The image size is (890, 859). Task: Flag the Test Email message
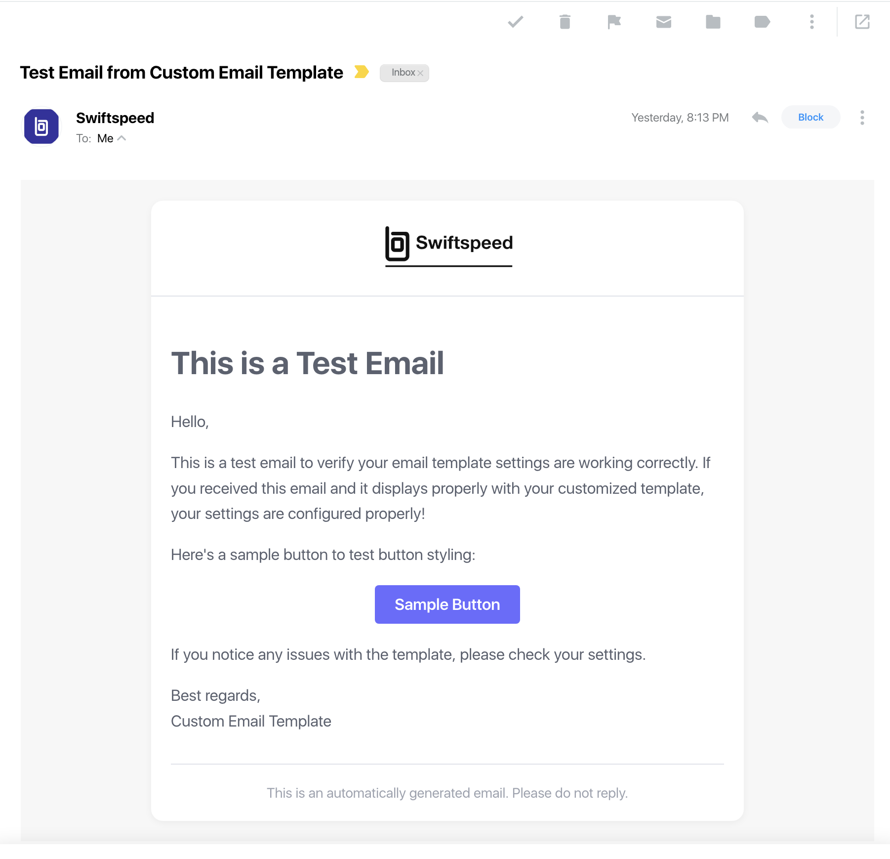614,22
